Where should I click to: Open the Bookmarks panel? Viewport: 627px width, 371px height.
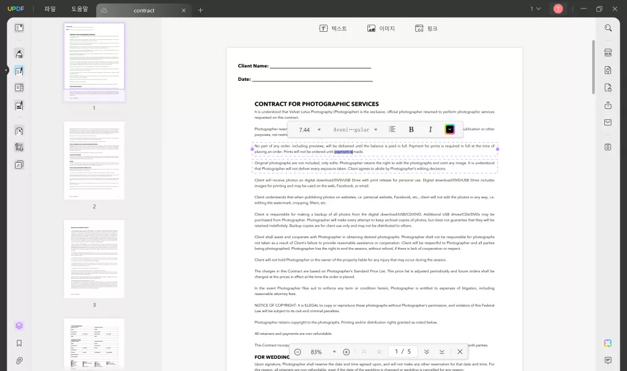pos(19,343)
